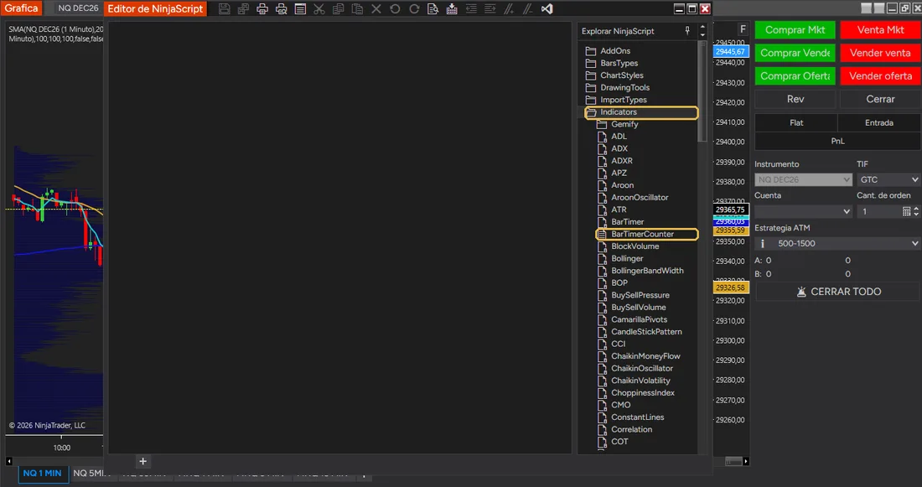The image size is (922, 487).
Task: Select the ChoppinessIndex indicator
Action: pyautogui.click(x=643, y=393)
